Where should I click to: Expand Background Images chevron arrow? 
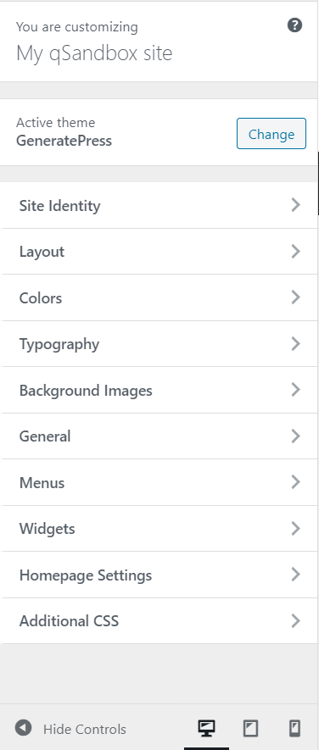(x=295, y=390)
